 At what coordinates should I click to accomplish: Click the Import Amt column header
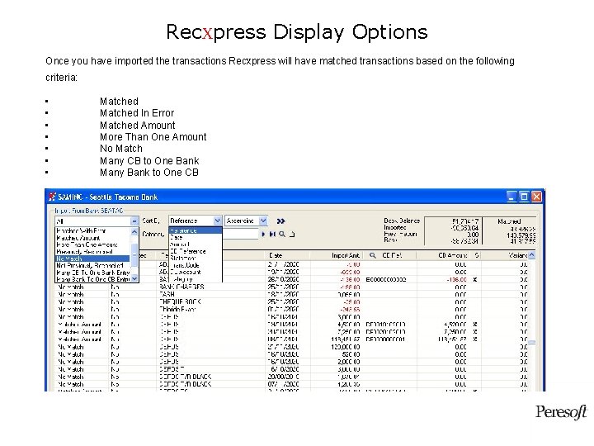coord(345,255)
